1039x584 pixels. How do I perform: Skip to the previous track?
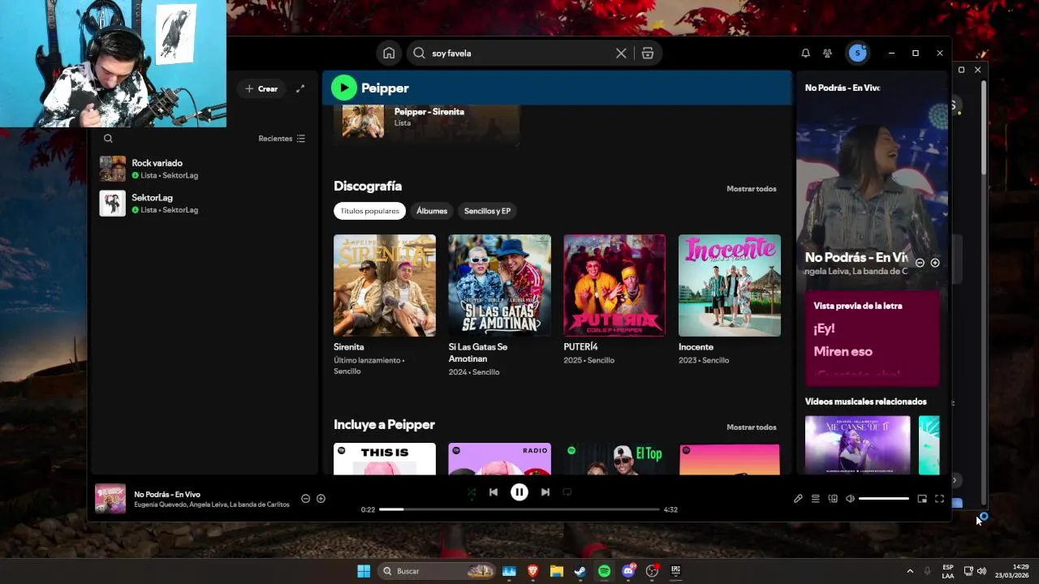pos(494,492)
